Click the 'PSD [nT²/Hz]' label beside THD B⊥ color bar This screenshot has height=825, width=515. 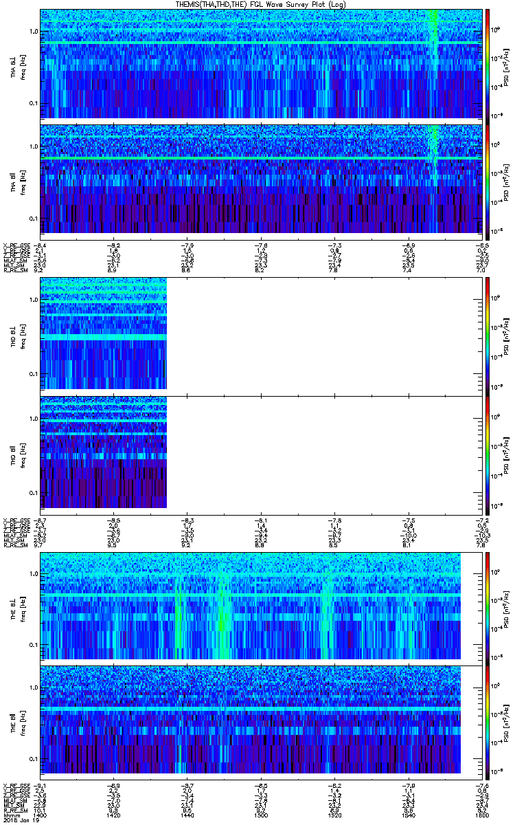point(507,336)
